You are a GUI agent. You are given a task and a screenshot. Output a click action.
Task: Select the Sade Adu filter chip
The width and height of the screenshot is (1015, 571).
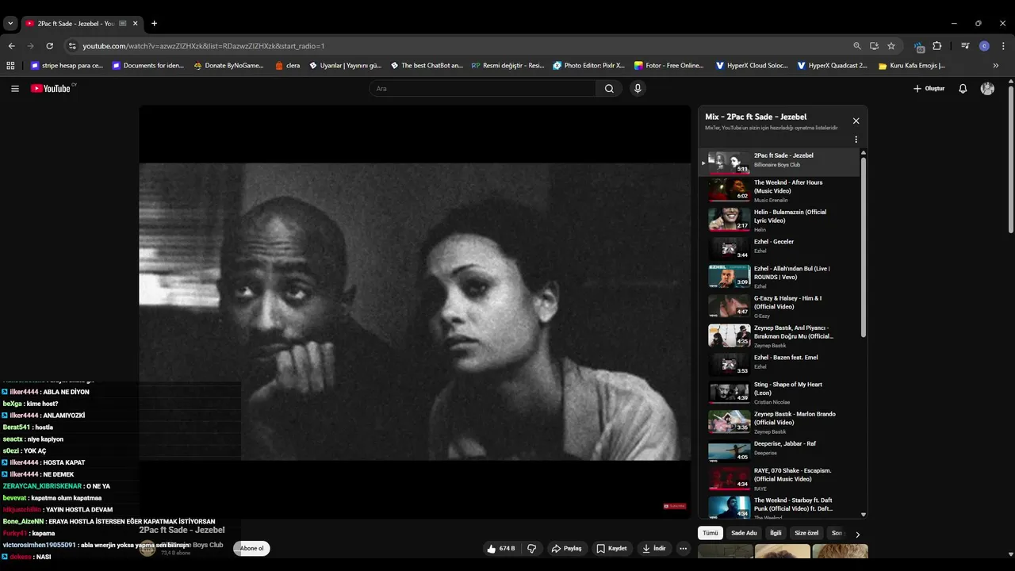click(x=744, y=534)
